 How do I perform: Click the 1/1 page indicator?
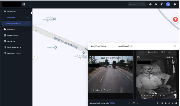pyautogui.click(x=133, y=103)
